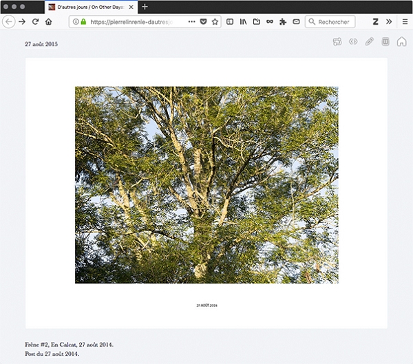Bookmark this page with the star icon
Image resolution: width=413 pixels, height=364 pixels.
(x=215, y=22)
